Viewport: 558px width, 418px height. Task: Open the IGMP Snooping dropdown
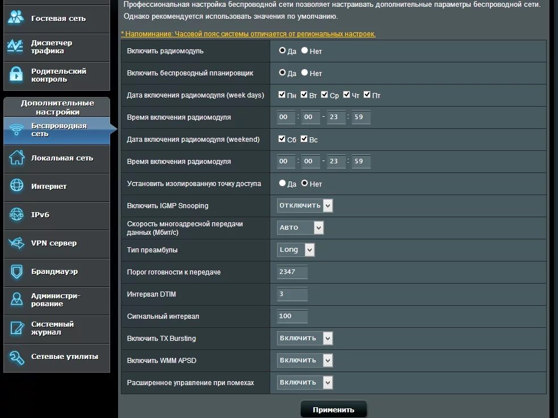305,205
